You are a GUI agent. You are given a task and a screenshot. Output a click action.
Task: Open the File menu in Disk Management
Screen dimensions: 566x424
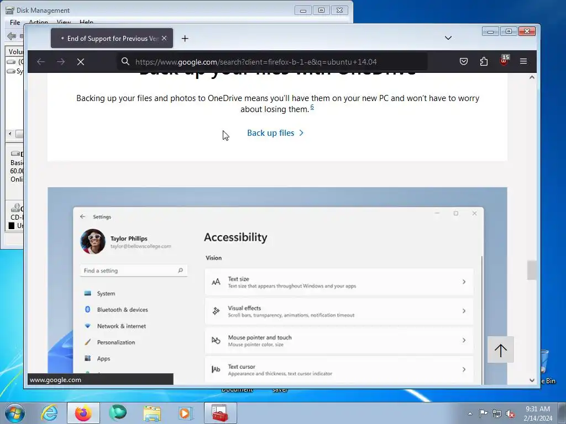(x=15, y=22)
